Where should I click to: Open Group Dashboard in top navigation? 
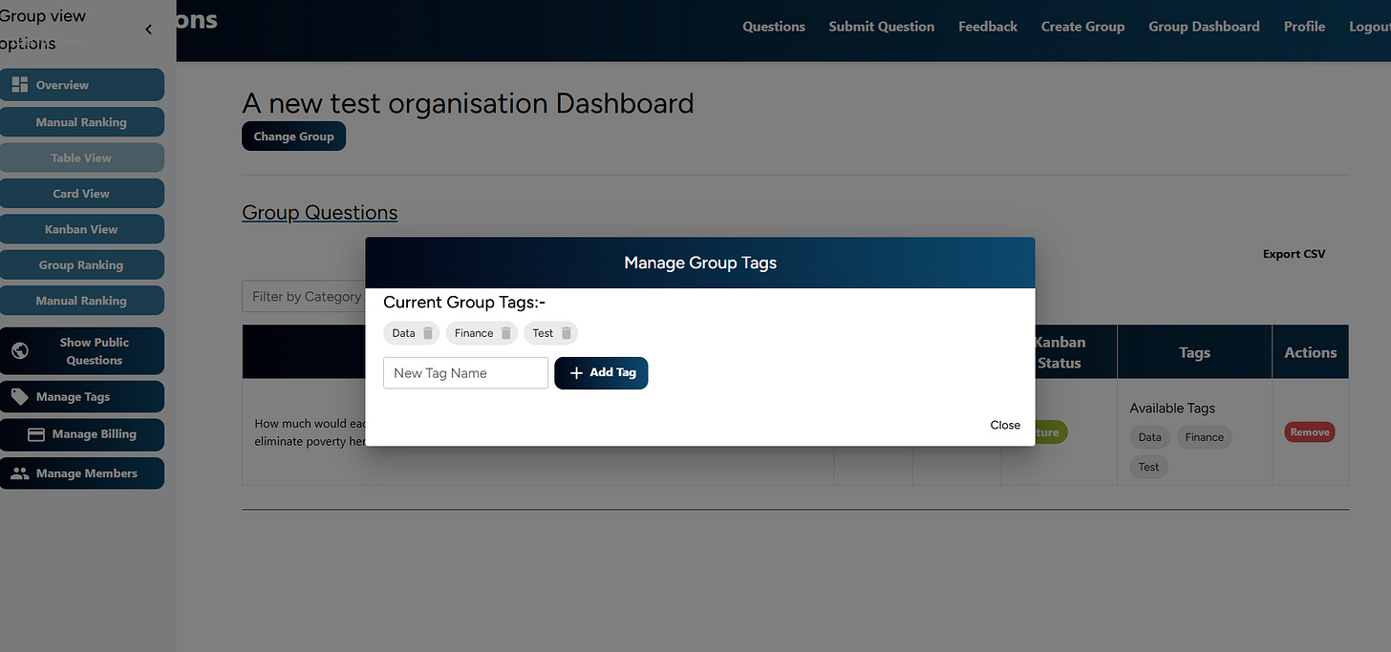[1204, 27]
